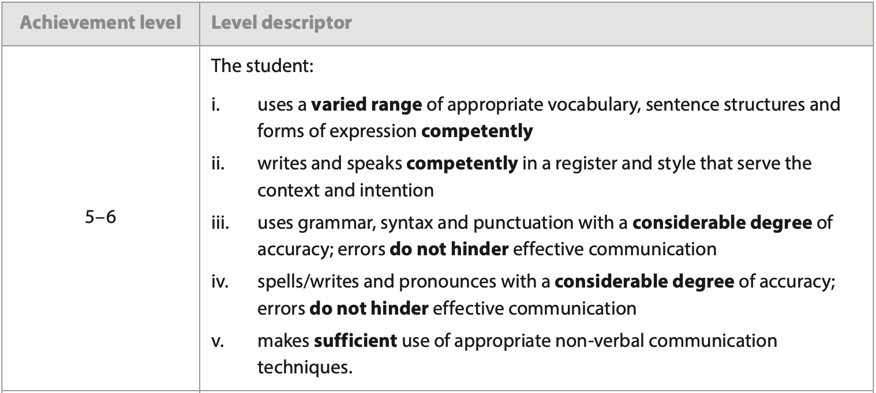Click bold "competently" after "forms of expression"
Screen dimensions: 876x393
tap(477, 131)
